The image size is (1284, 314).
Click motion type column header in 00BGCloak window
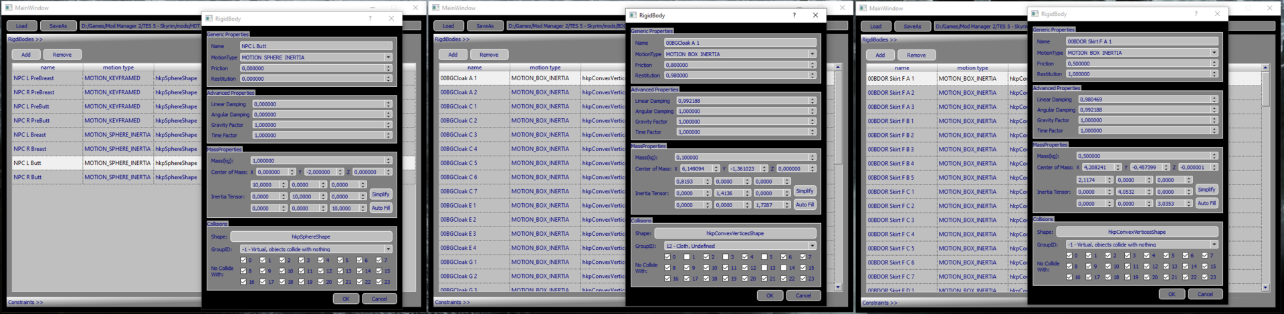(545, 67)
